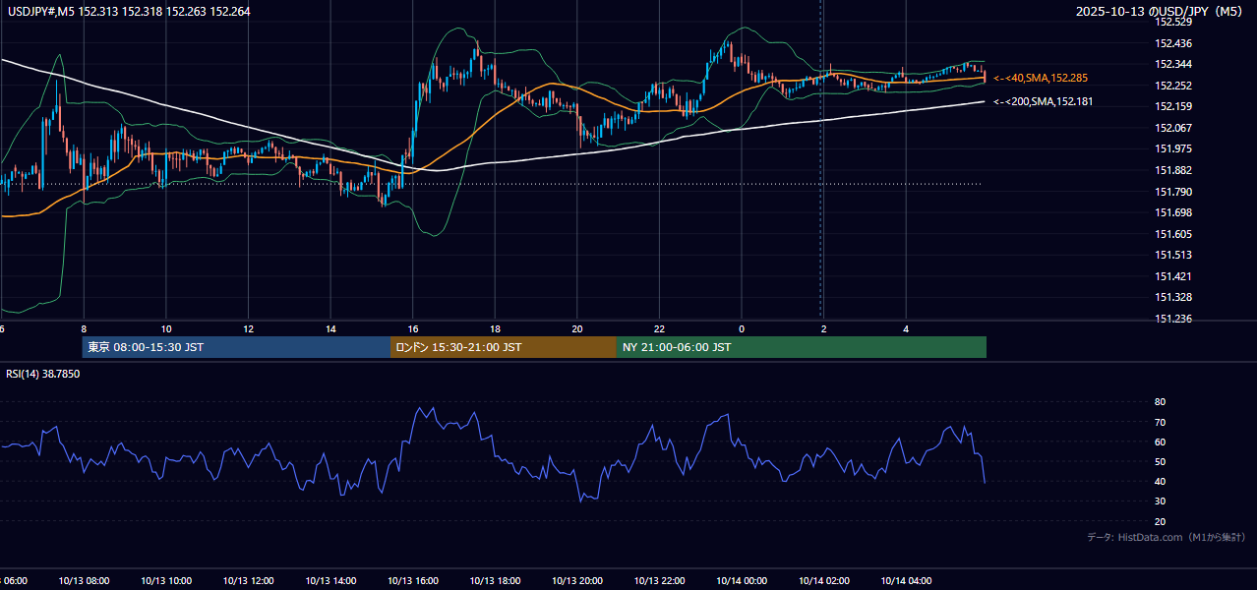Click the RSI scale value 70
The height and width of the screenshot is (590, 1257).
(x=1160, y=422)
